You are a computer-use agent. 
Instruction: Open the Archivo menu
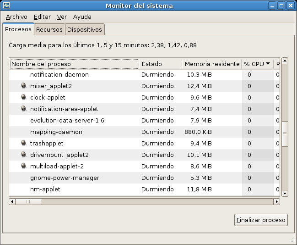[x=16, y=17]
